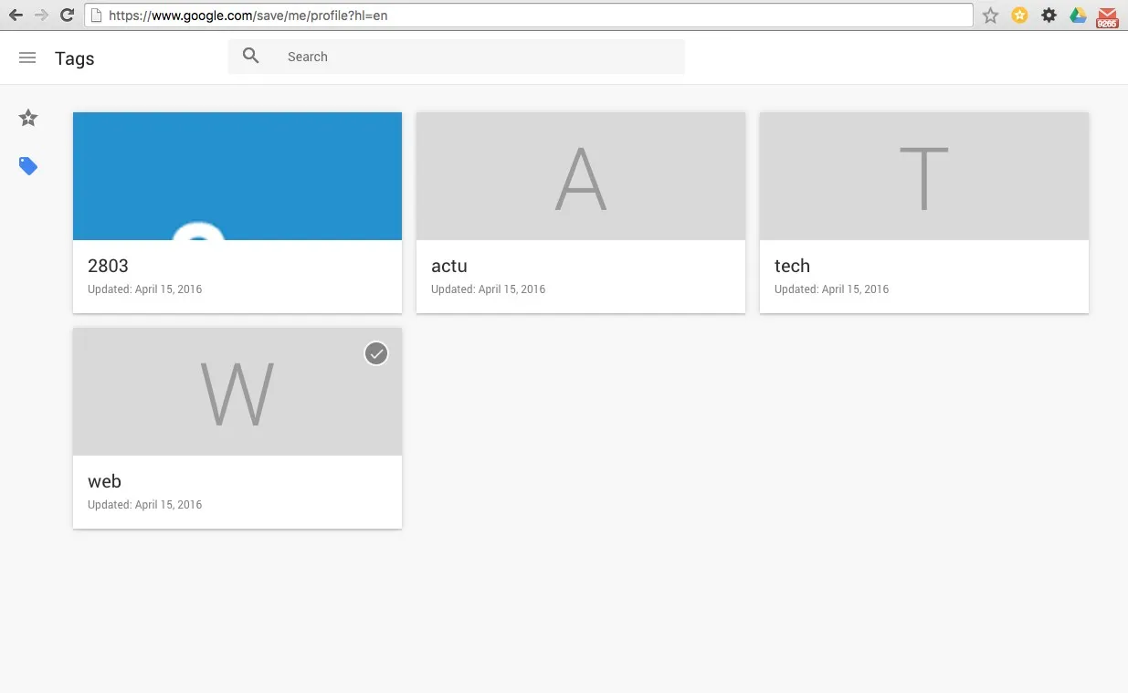
Task: Open the gear extension icon
Action: [x=1049, y=16]
